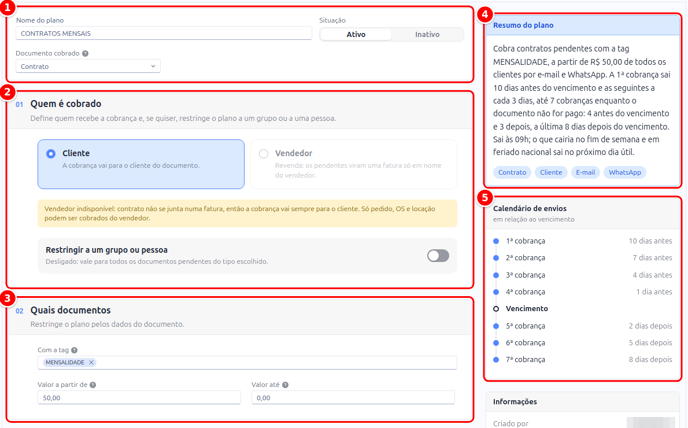
Task: Show help for Valor a partir de
Action: point(93,385)
